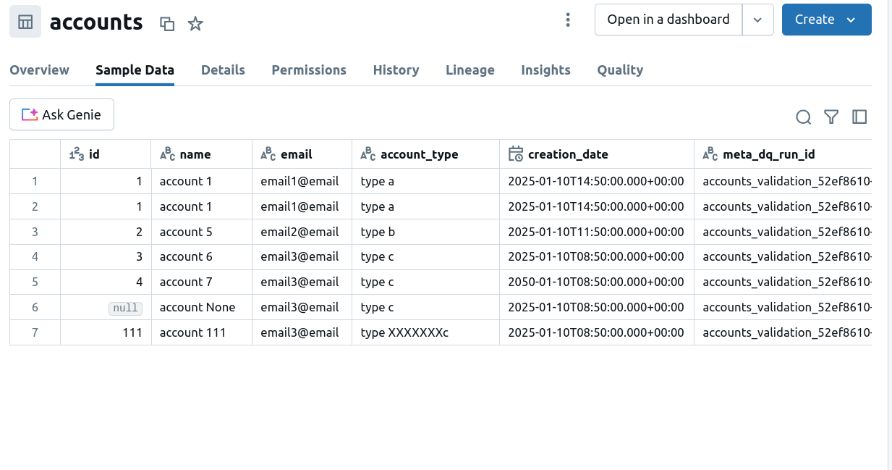Switch to the Quality tab
Screen dimensions: 892x470
tap(620, 70)
